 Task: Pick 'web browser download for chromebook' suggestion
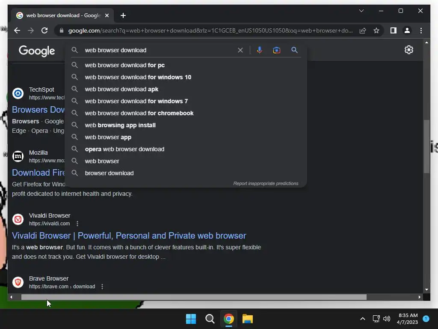click(186, 113)
